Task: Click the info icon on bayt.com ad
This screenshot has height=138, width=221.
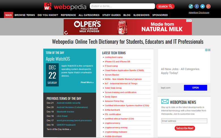Action: click(206, 50)
